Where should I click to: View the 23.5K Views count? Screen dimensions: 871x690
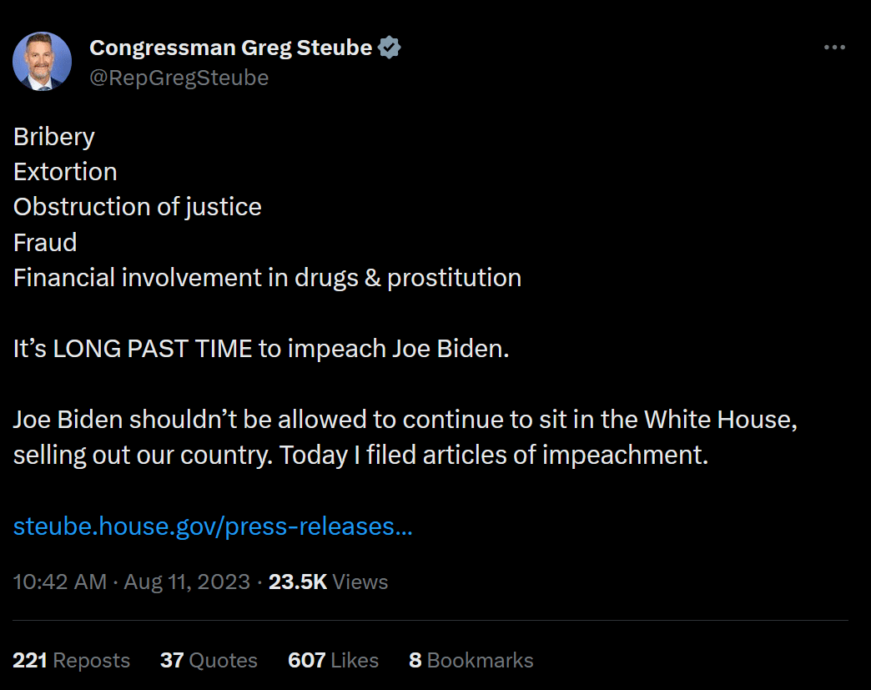click(x=328, y=582)
